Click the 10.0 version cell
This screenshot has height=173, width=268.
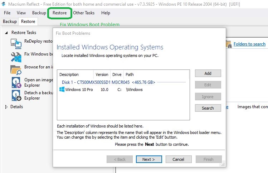coord(104,90)
